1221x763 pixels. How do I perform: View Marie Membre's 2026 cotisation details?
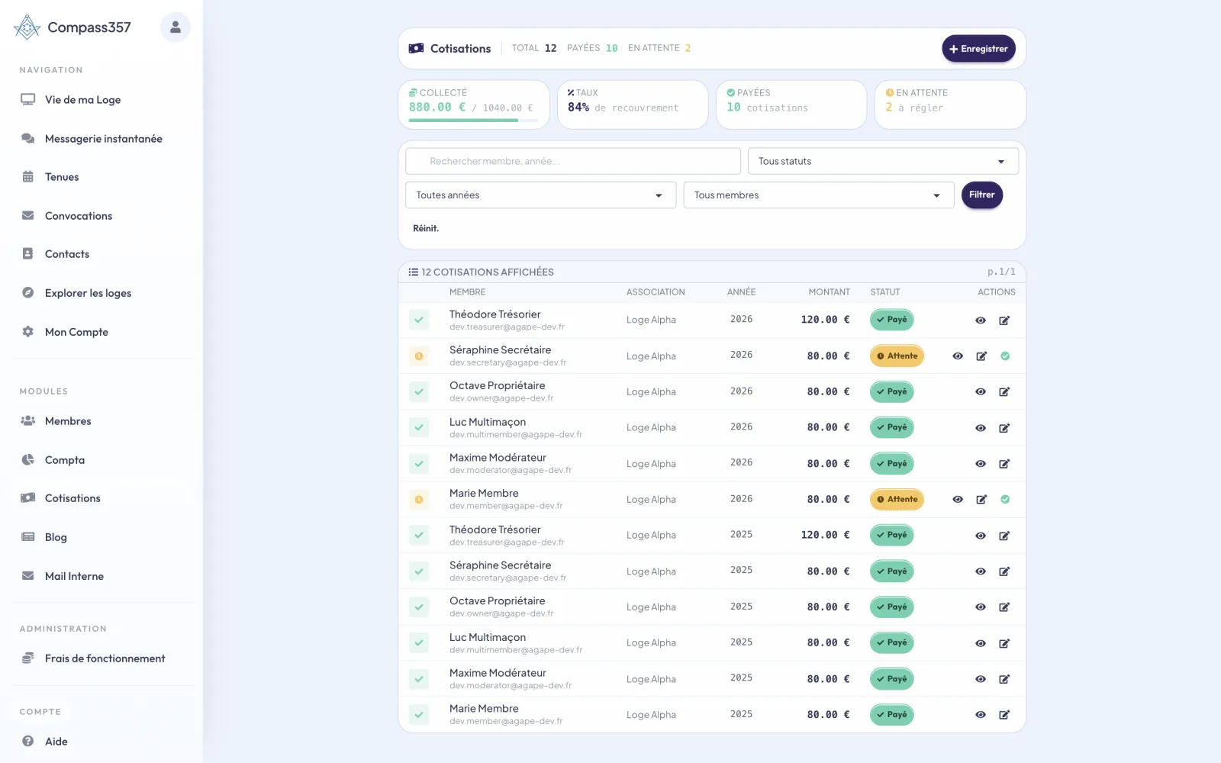point(958,500)
